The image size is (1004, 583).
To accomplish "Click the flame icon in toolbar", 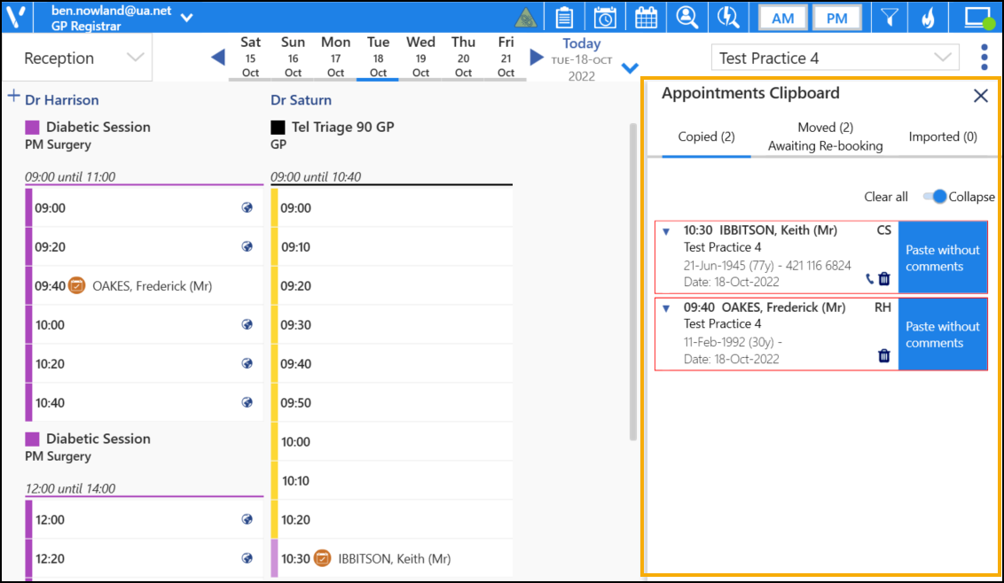I will [x=928, y=18].
